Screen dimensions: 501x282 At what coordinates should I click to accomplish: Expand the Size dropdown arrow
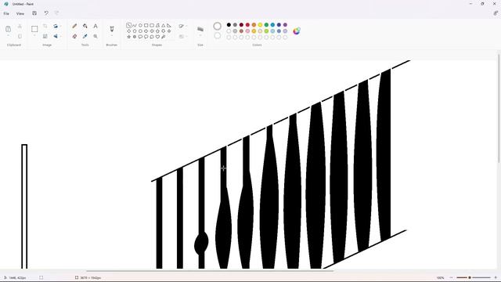tap(200, 36)
